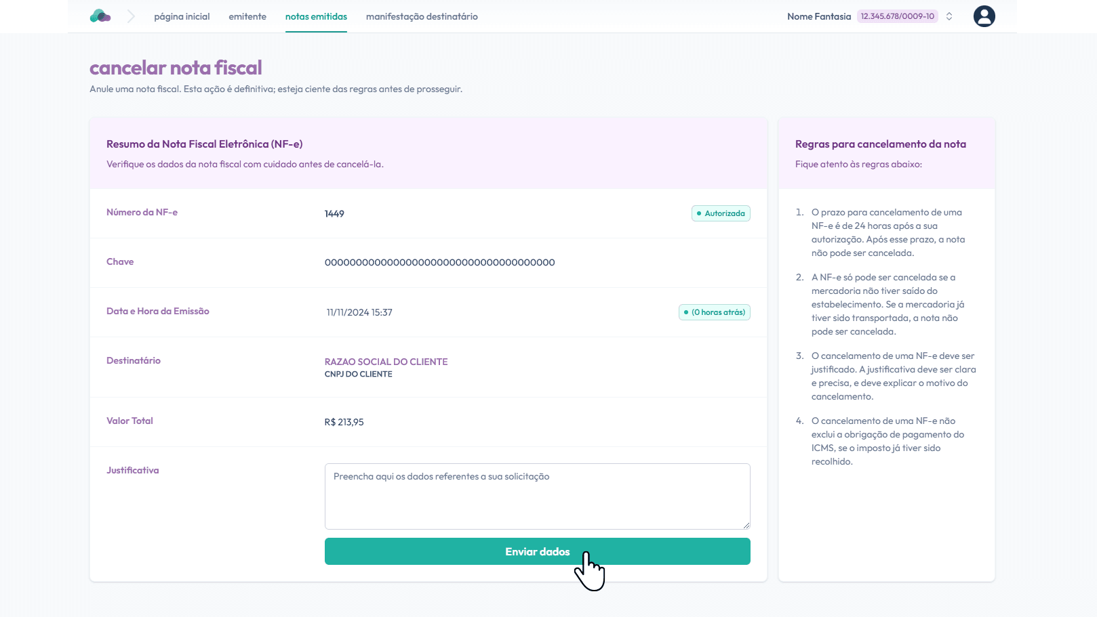The image size is (1097, 617).
Task: Click the emission date 11/11/2024 15:37
Action: click(359, 312)
